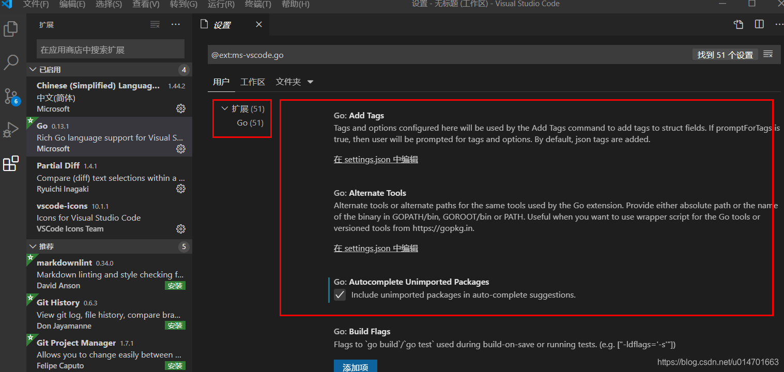The image size is (784, 372).
Task: Click the 推荐 count badge 5
Action: click(x=183, y=246)
